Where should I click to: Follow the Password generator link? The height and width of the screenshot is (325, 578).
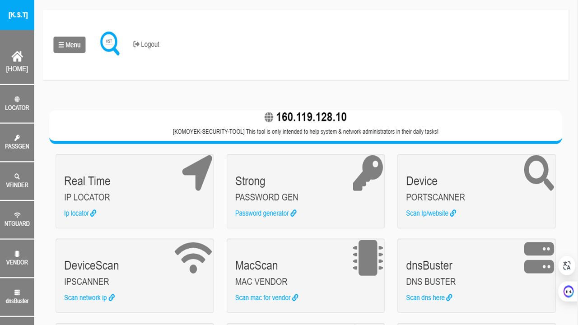point(266,213)
